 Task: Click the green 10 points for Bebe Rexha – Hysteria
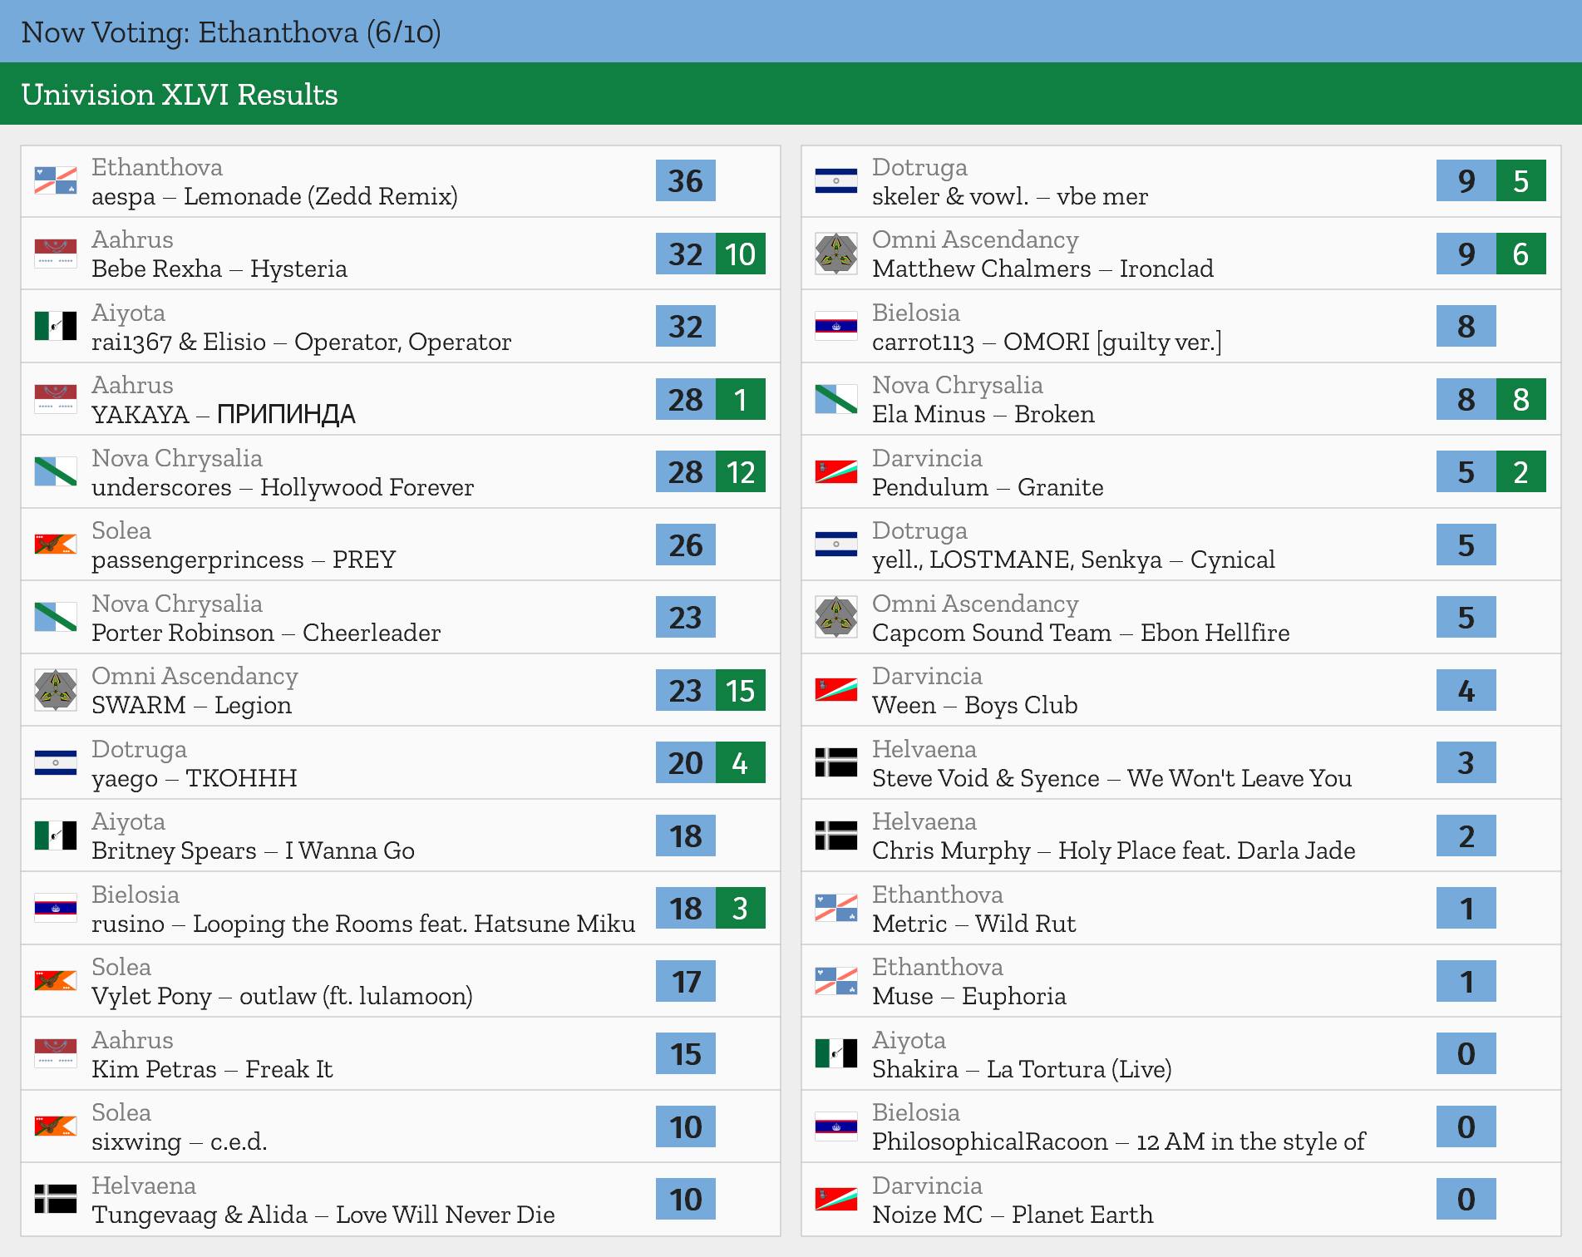point(741,254)
